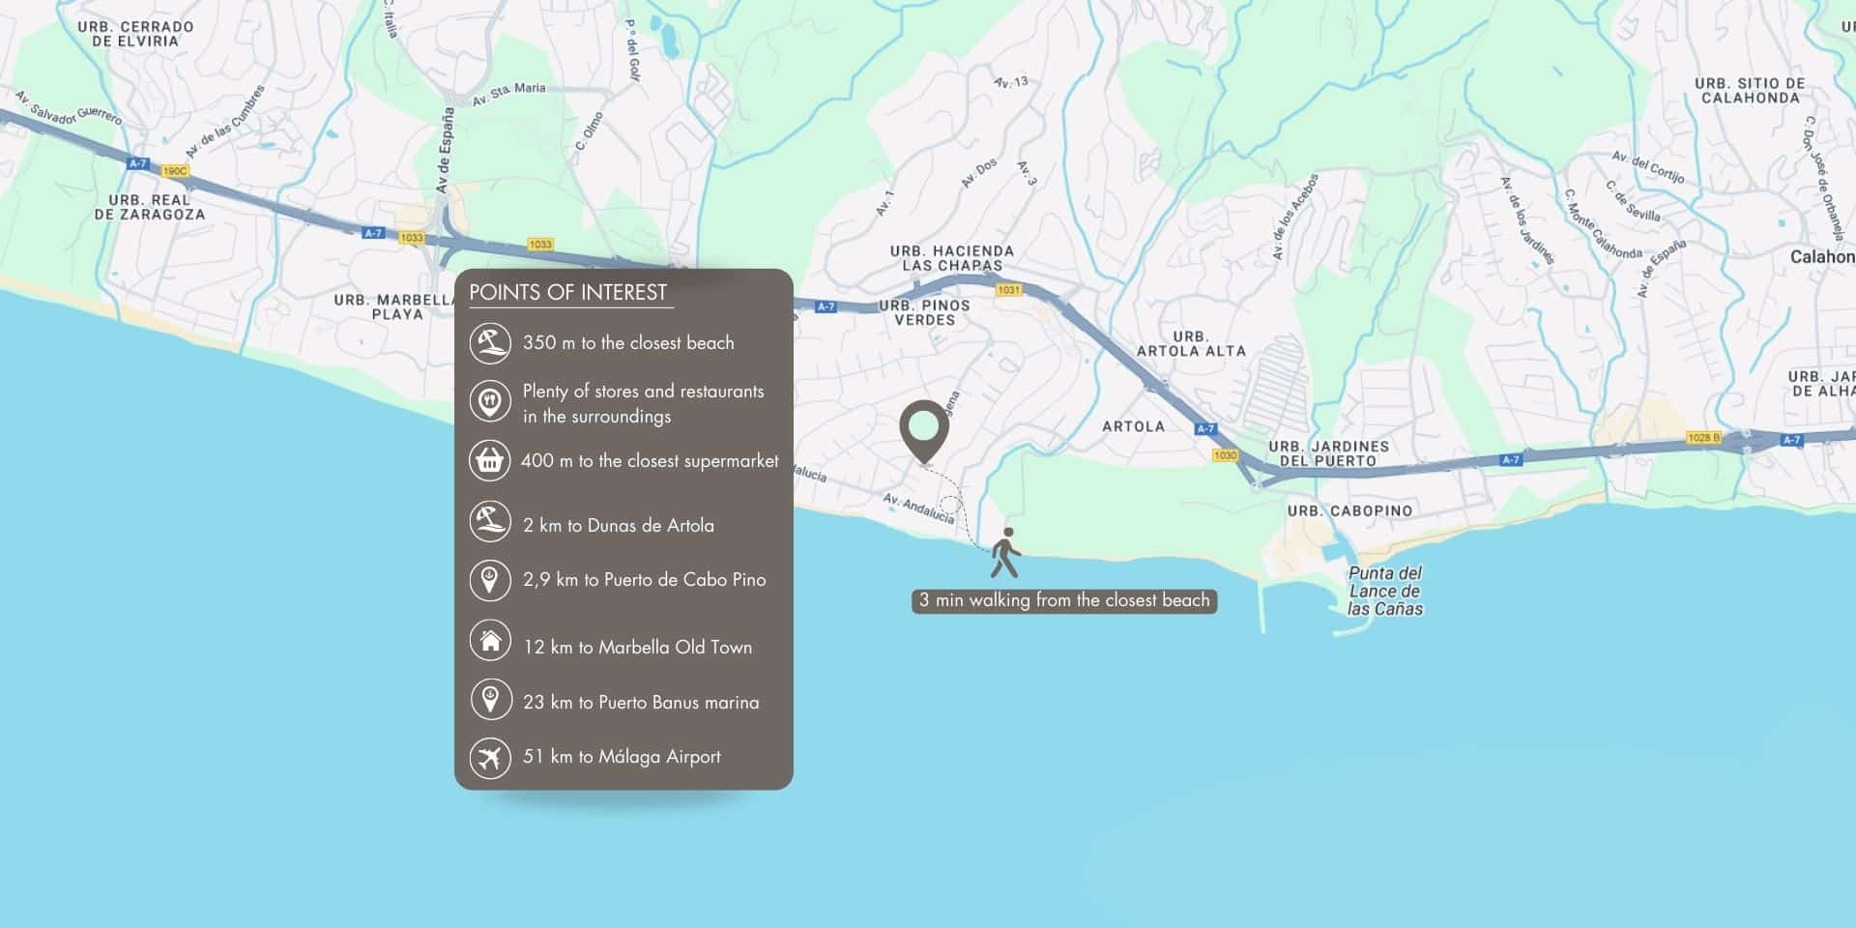Screen dimensions: 1856x928
Task: Click the 12 km to Marbella Old Town text
Action: click(637, 648)
